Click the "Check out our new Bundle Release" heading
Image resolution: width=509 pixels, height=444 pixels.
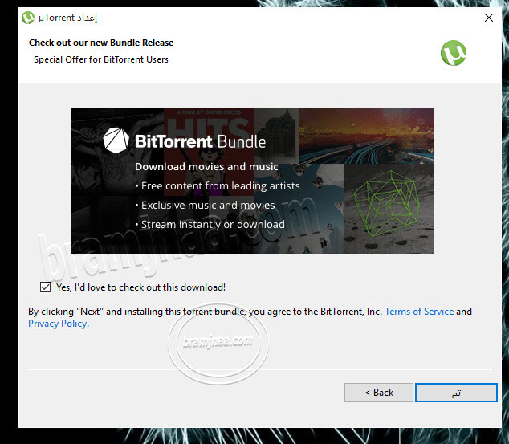coord(101,43)
